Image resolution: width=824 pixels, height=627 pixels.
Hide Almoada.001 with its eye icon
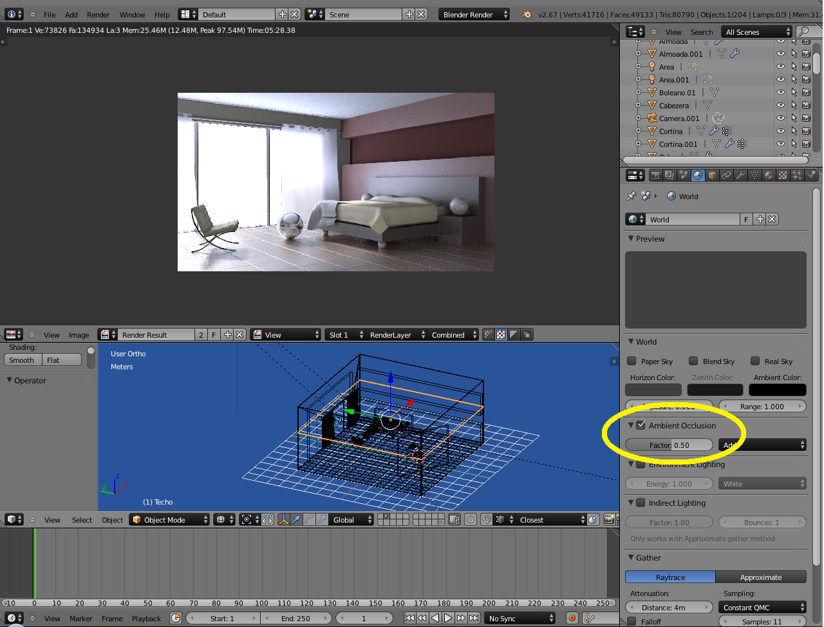coord(781,54)
